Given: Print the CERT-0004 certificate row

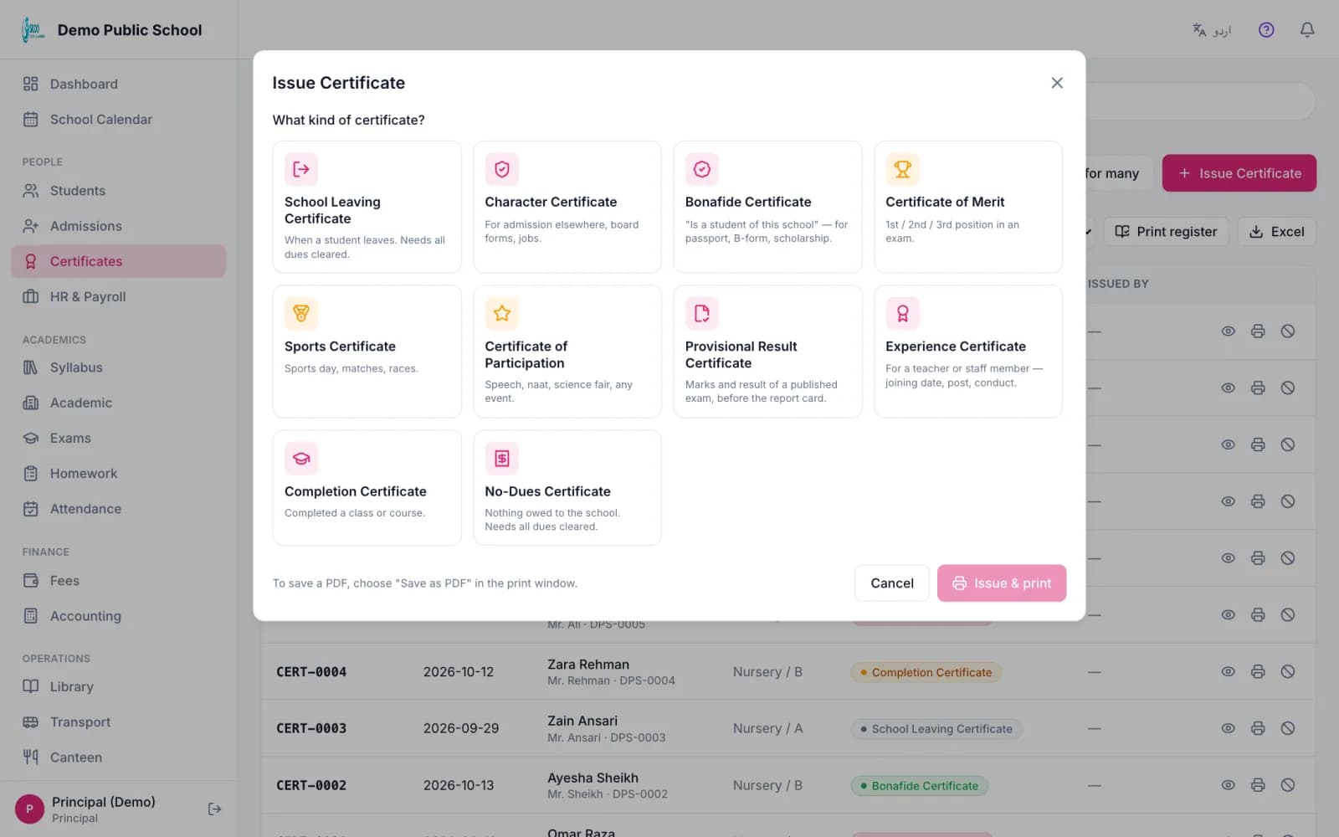Looking at the screenshot, I should [1258, 671].
